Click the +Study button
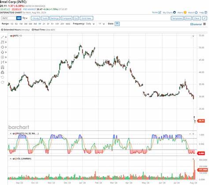The width and height of the screenshot is (209, 185). point(36,18)
